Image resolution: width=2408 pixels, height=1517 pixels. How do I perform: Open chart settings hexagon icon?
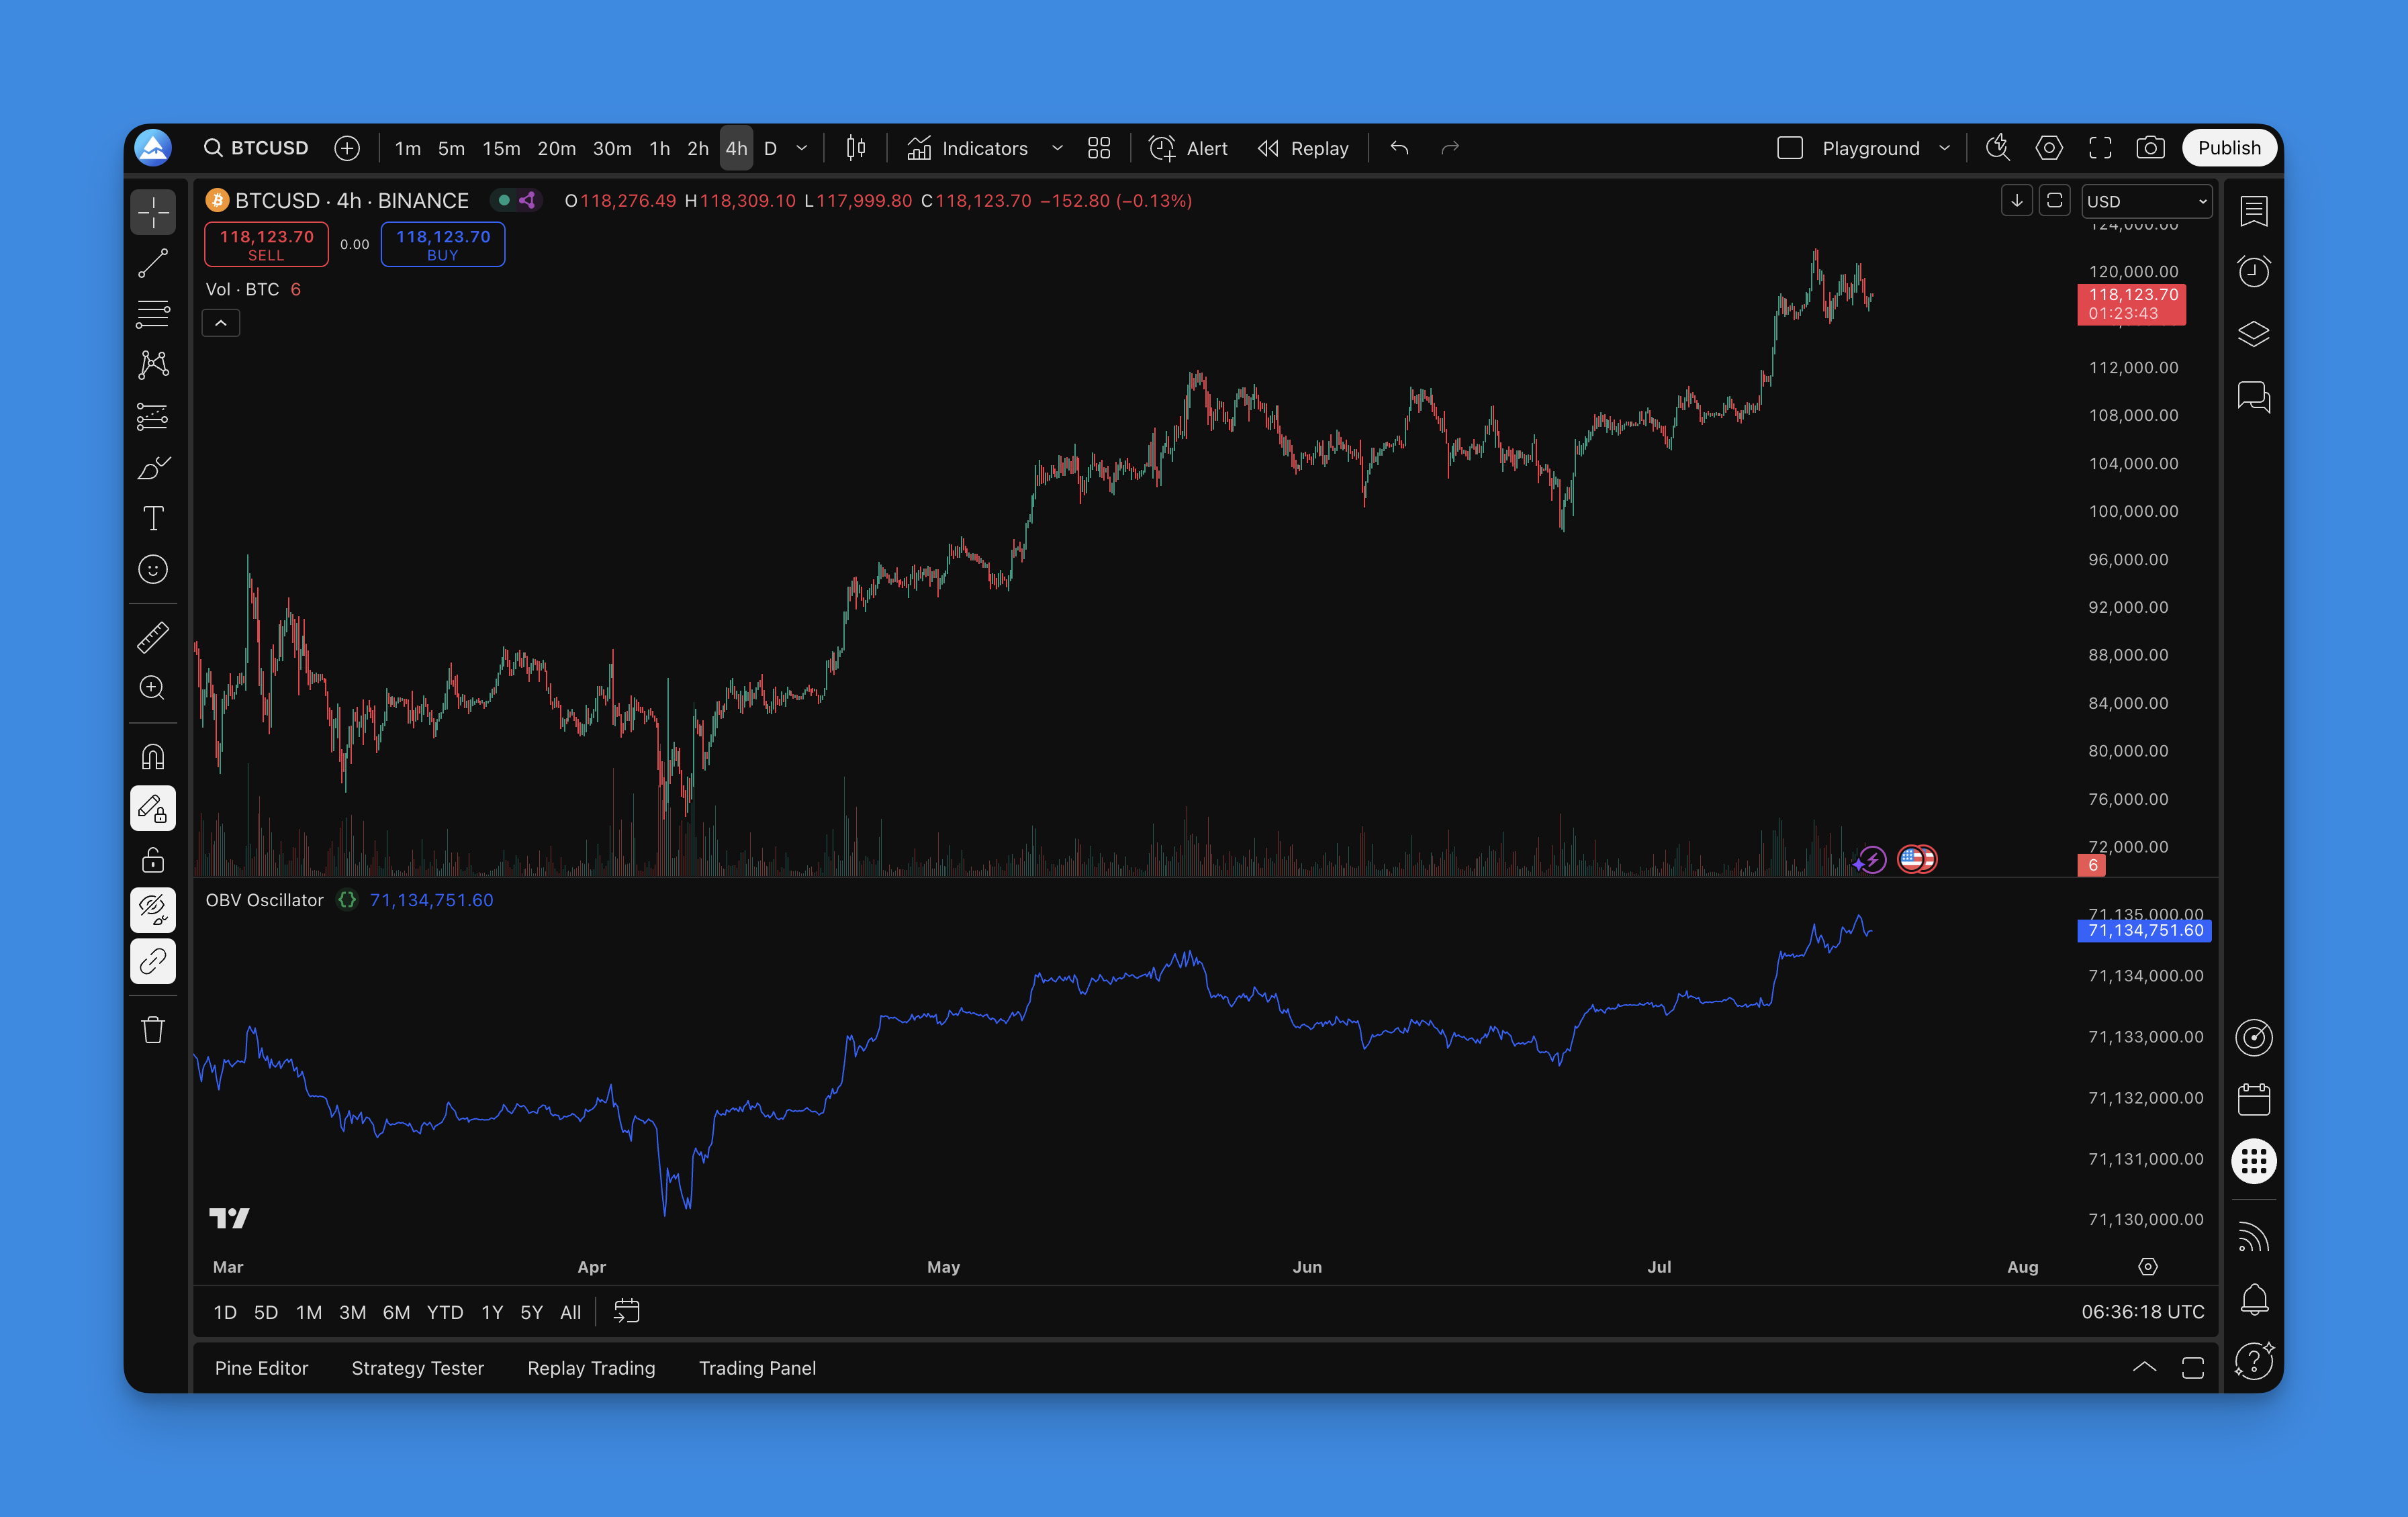(2049, 148)
